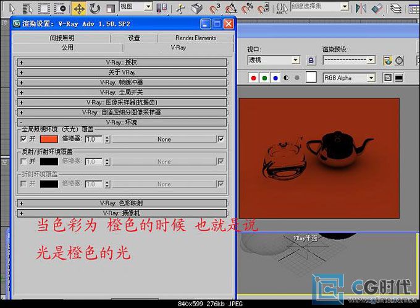Open 渲染预设 render preset dropdown
This screenshot has width=420, height=308.
point(349,60)
